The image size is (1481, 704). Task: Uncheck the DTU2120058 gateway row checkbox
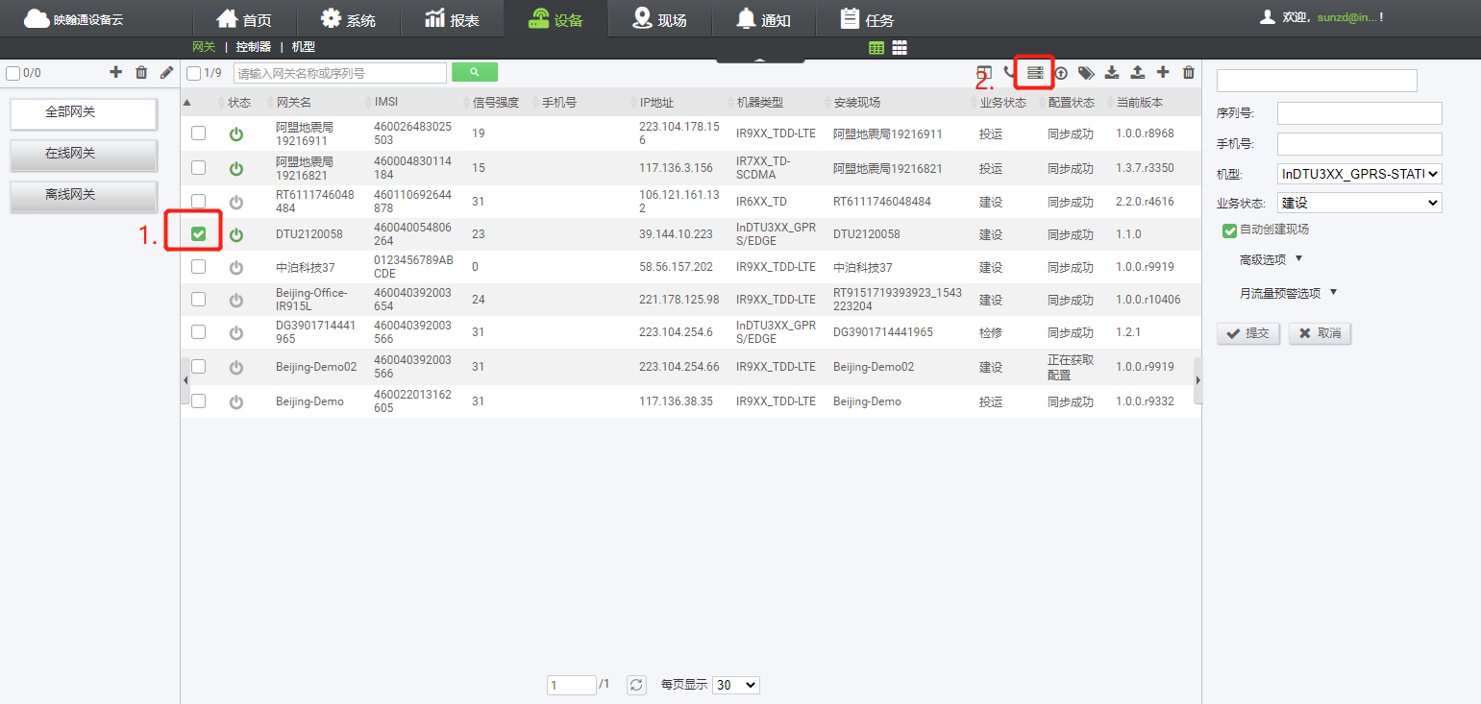[x=198, y=233]
